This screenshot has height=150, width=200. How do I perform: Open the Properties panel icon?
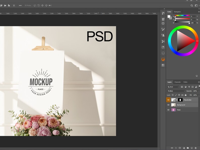point(163,19)
